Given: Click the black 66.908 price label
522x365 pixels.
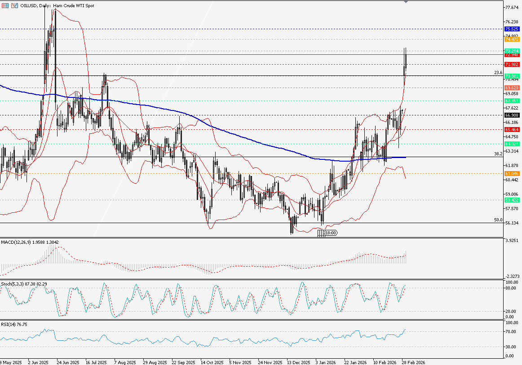Looking at the screenshot, I should point(512,115).
